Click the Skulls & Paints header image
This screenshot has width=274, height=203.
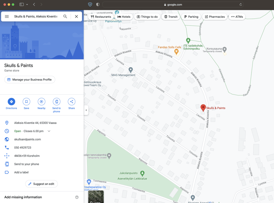[x=42, y=41]
